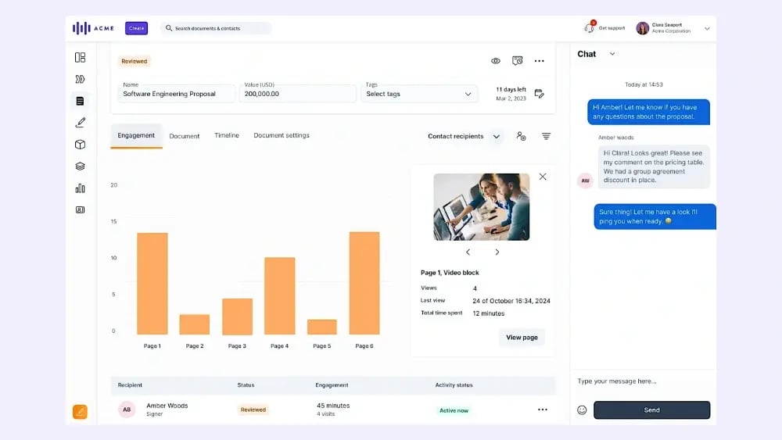782x440 pixels.
Task: Click the Activity status column header
Action: point(454,385)
